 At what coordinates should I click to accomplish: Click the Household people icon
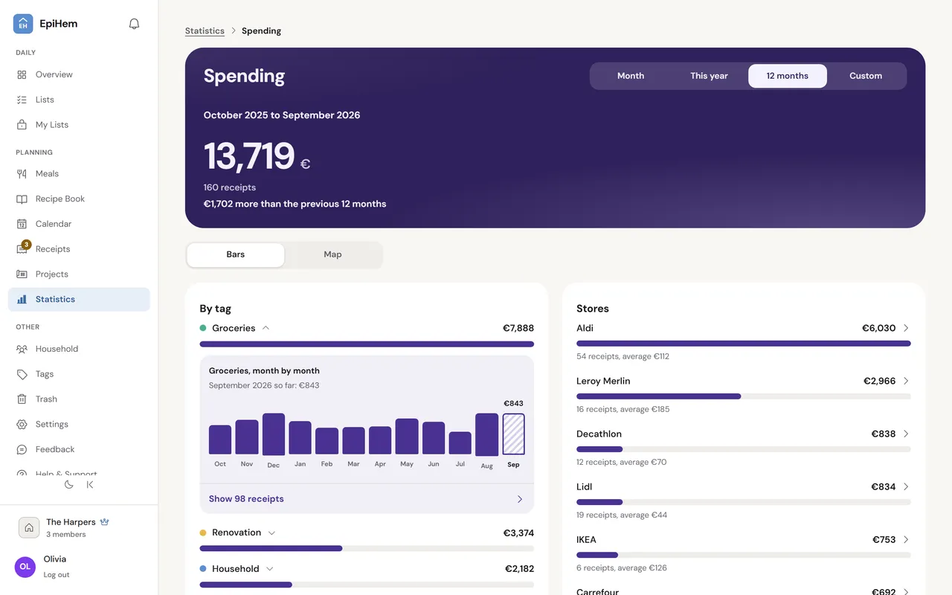(x=22, y=349)
